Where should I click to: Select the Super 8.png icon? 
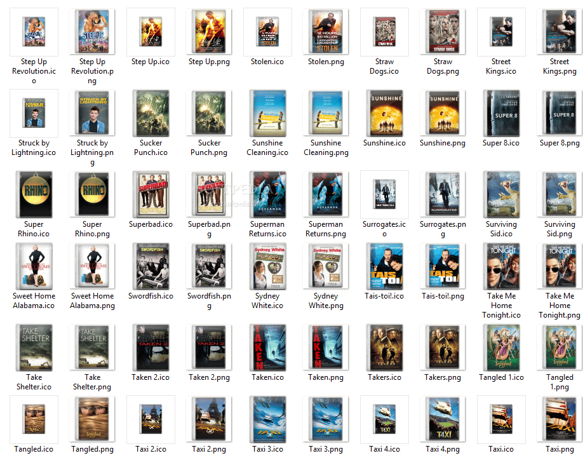(560, 113)
